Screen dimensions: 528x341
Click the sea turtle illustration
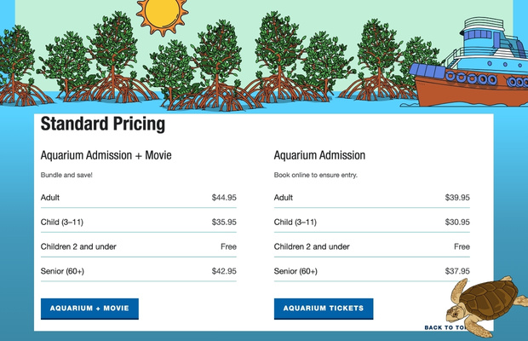tap(490, 302)
